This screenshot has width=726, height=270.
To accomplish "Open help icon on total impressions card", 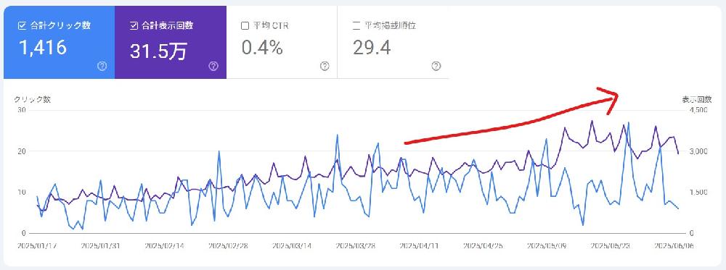I will (x=213, y=66).
